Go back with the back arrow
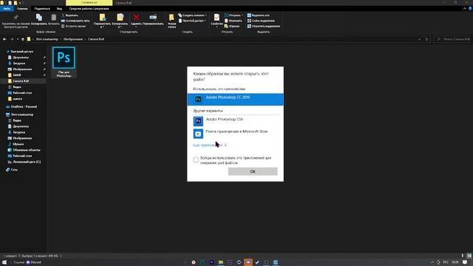 [4, 39]
